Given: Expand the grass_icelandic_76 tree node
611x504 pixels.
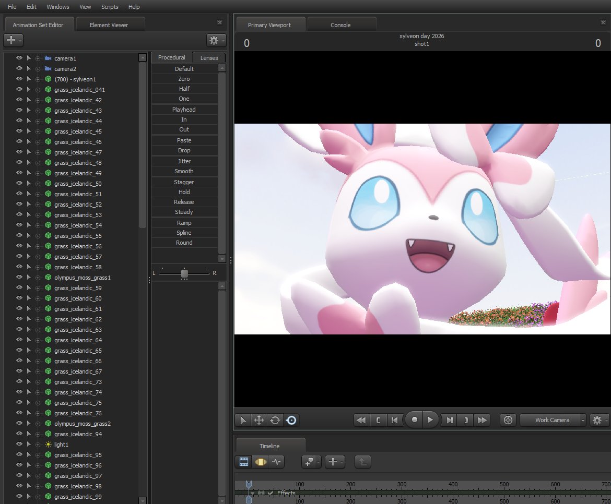Looking at the screenshot, I should [x=38, y=413].
